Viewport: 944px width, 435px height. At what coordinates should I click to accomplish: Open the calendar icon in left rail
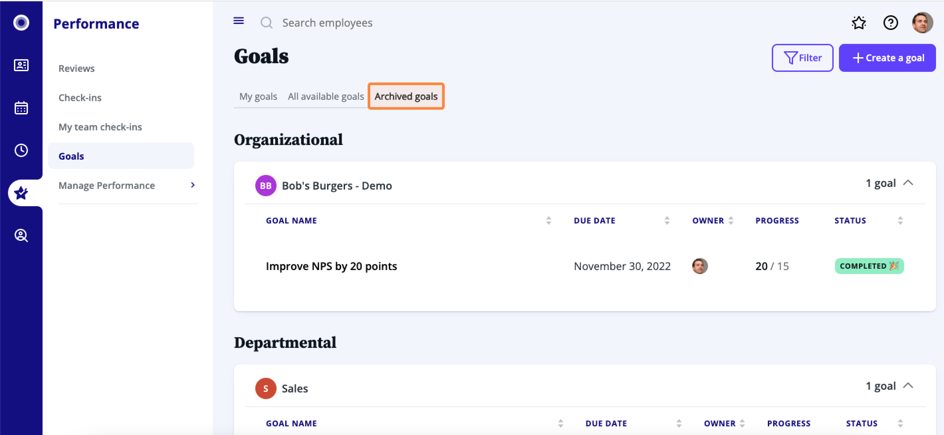click(x=21, y=108)
